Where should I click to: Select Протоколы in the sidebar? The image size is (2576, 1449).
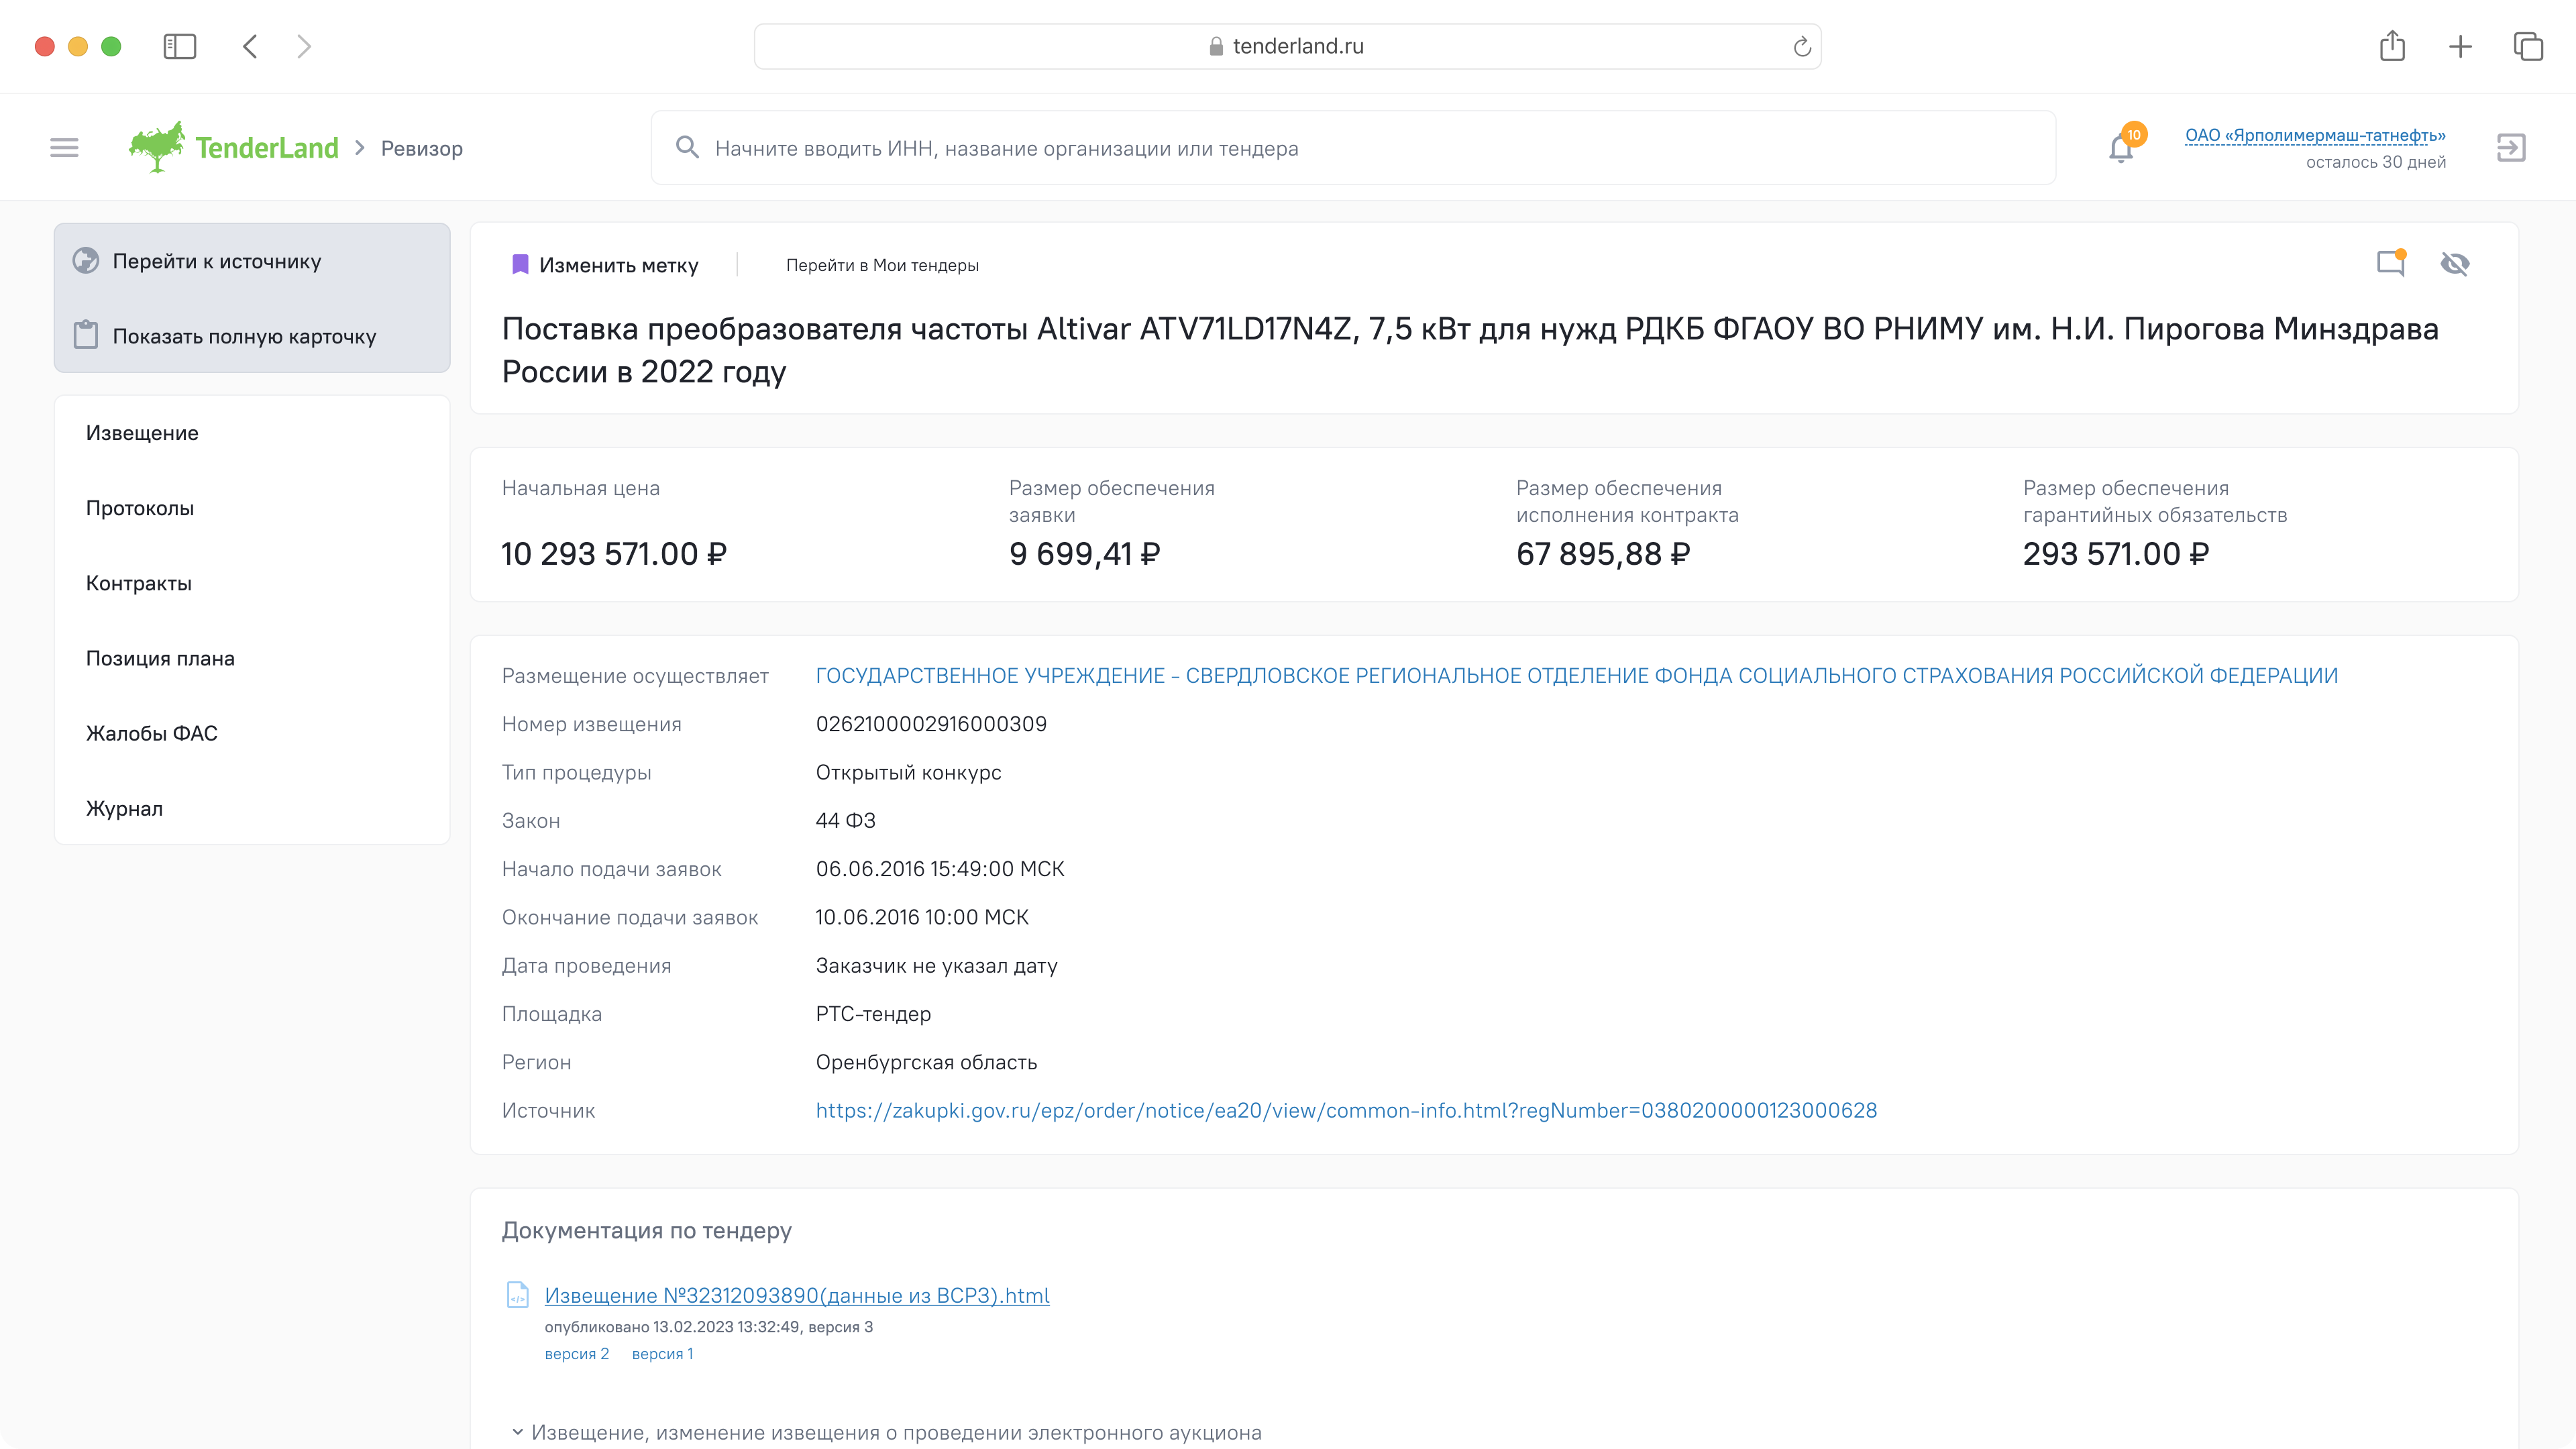[x=140, y=508]
